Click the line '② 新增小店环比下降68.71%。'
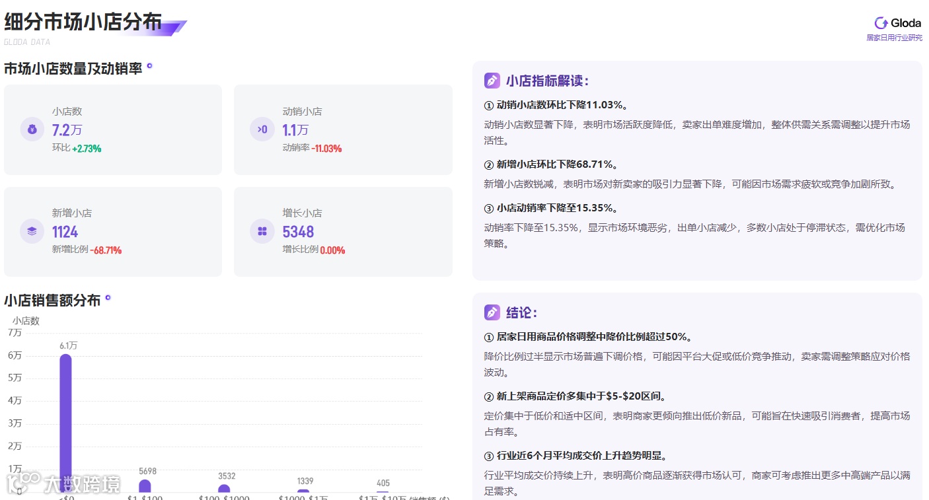 click(551, 164)
